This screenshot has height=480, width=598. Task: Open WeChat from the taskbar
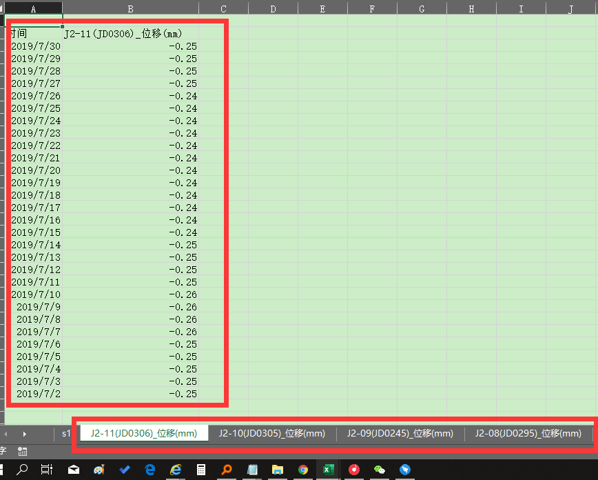(x=379, y=469)
